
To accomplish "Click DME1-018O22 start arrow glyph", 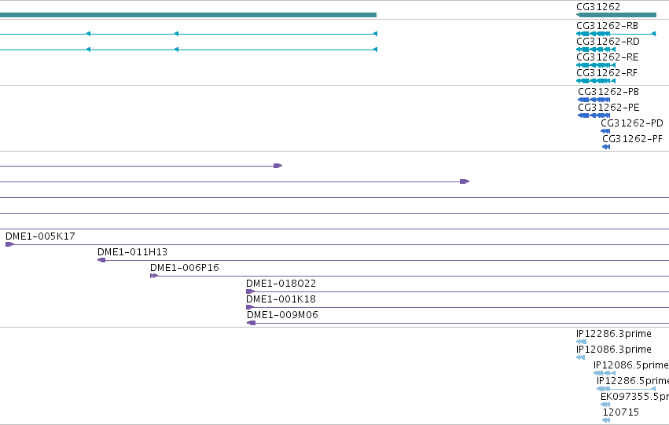I will [x=251, y=291].
